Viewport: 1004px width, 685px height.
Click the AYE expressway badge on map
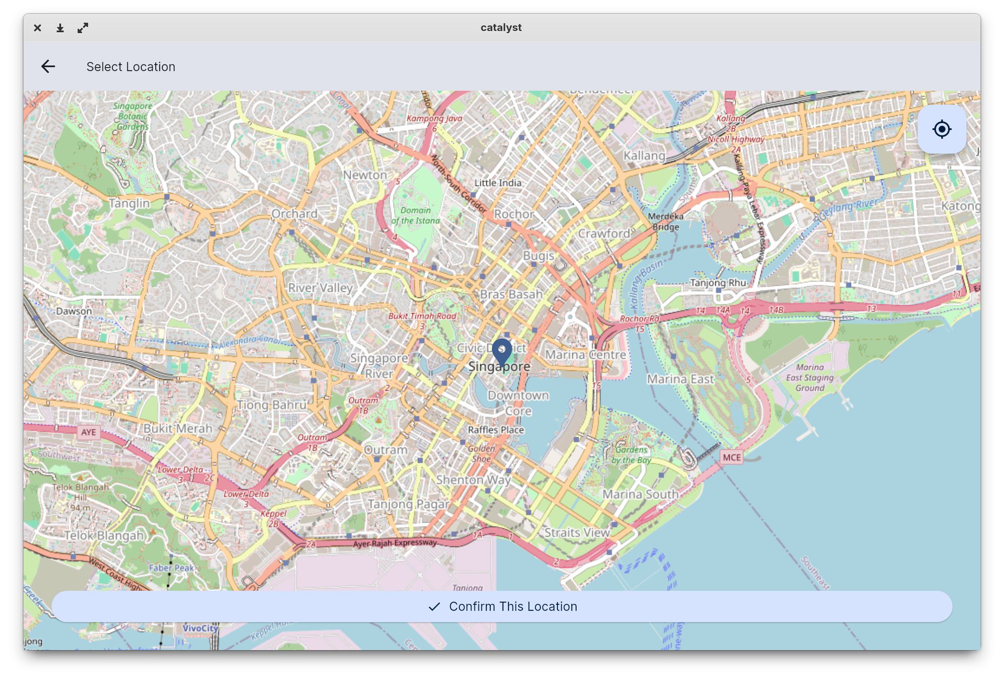(x=89, y=432)
